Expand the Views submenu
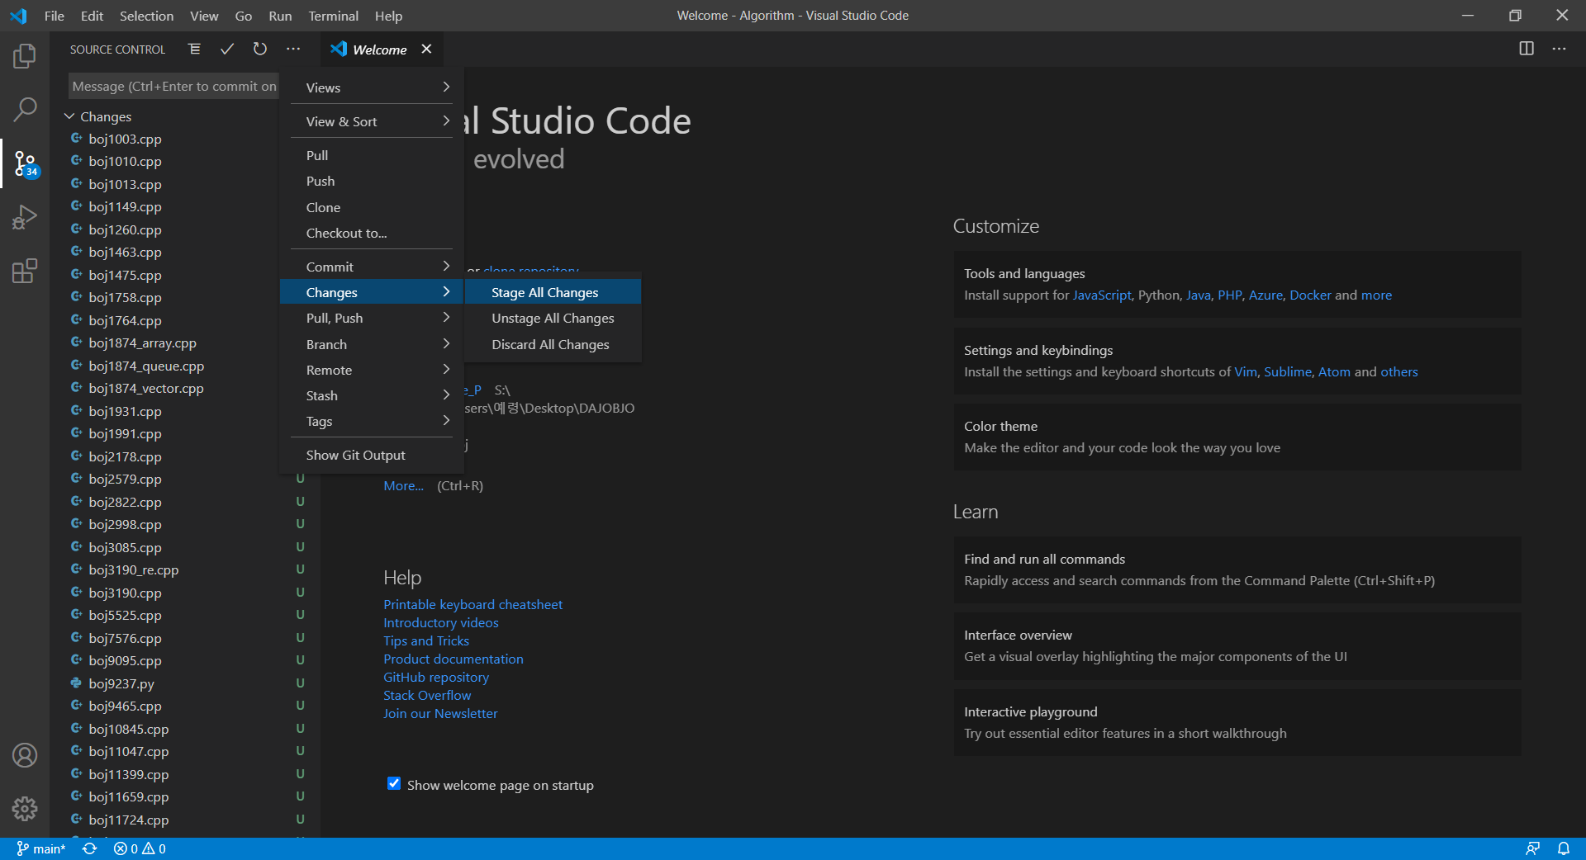 (x=372, y=87)
